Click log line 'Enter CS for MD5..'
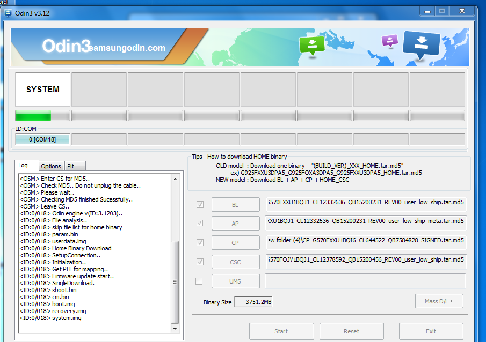 pyautogui.click(x=55, y=179)
